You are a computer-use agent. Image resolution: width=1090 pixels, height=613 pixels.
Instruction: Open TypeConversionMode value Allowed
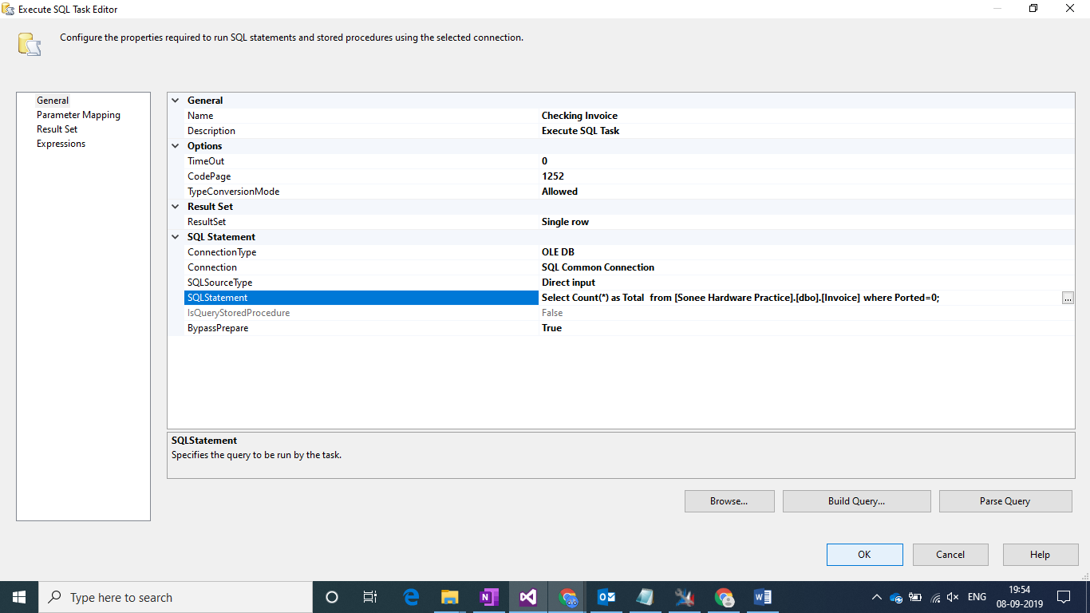click(559, 192)
